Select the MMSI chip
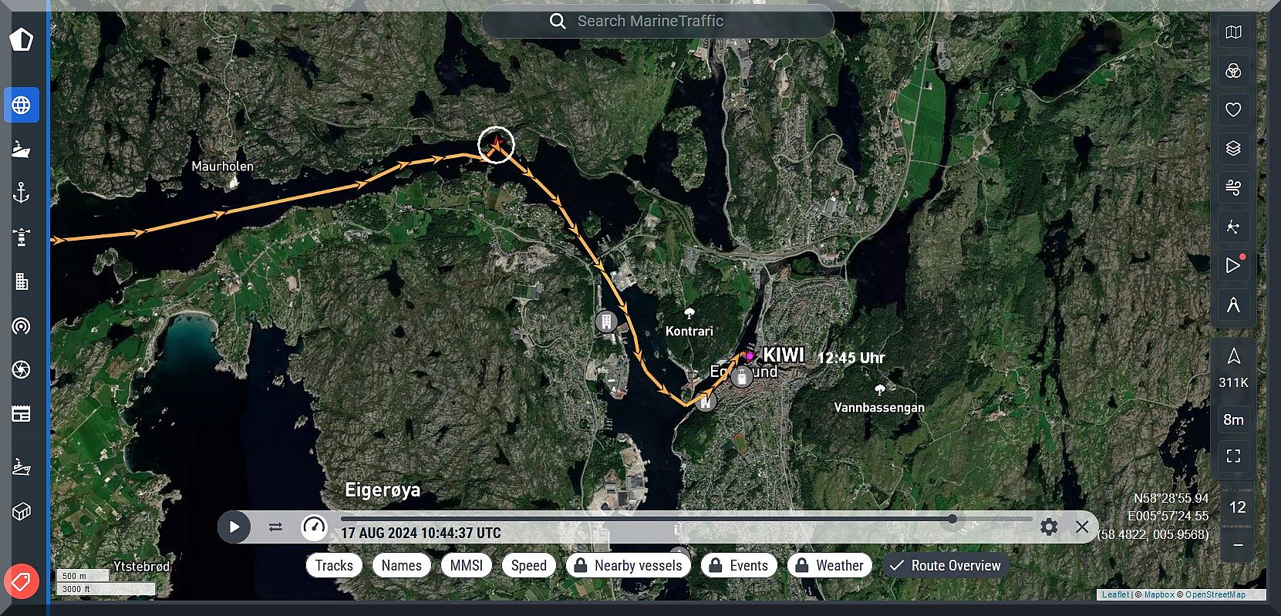This screenshot has width=1281, height=616. pos(467,565)
